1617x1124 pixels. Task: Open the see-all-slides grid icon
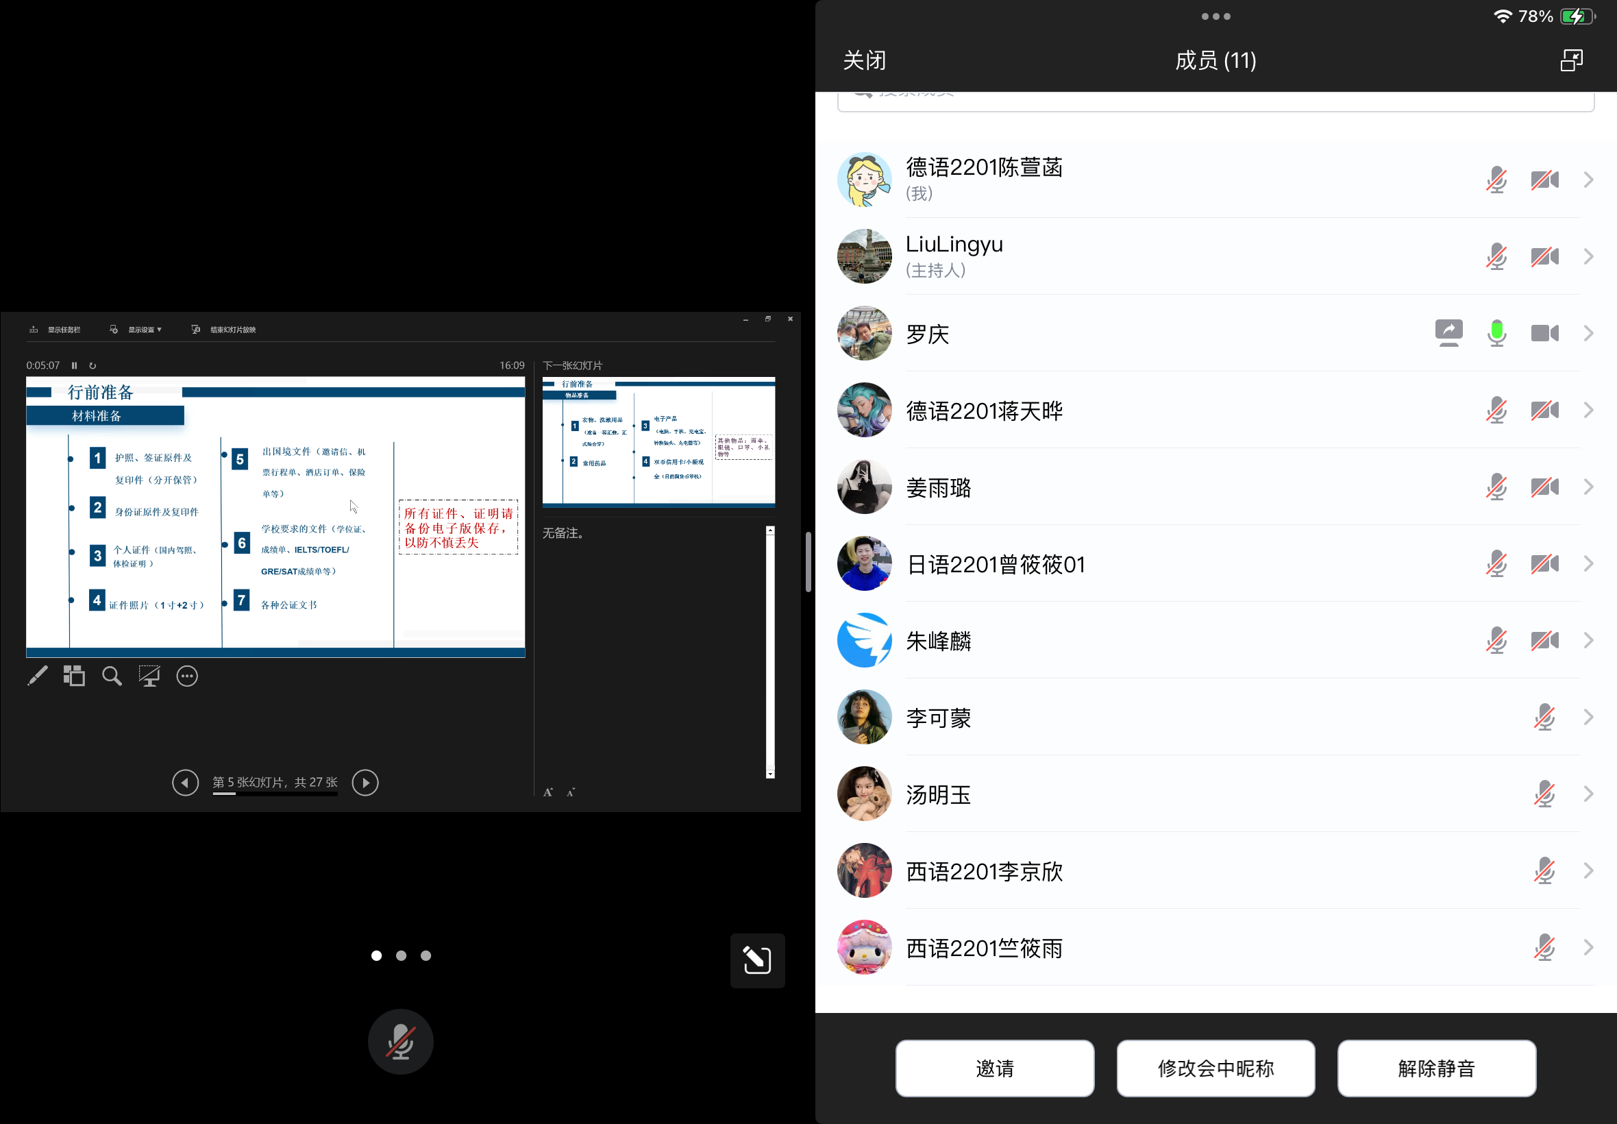[x=74, y=676]
